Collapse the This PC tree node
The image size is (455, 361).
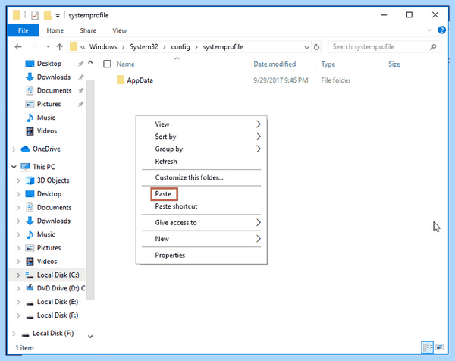tap(14, 167)
